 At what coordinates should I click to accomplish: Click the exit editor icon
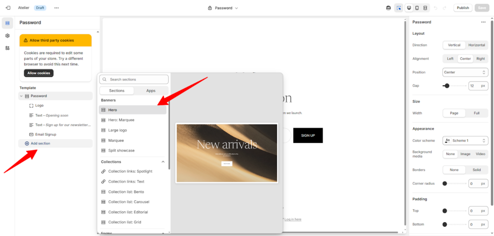[8, 8]
